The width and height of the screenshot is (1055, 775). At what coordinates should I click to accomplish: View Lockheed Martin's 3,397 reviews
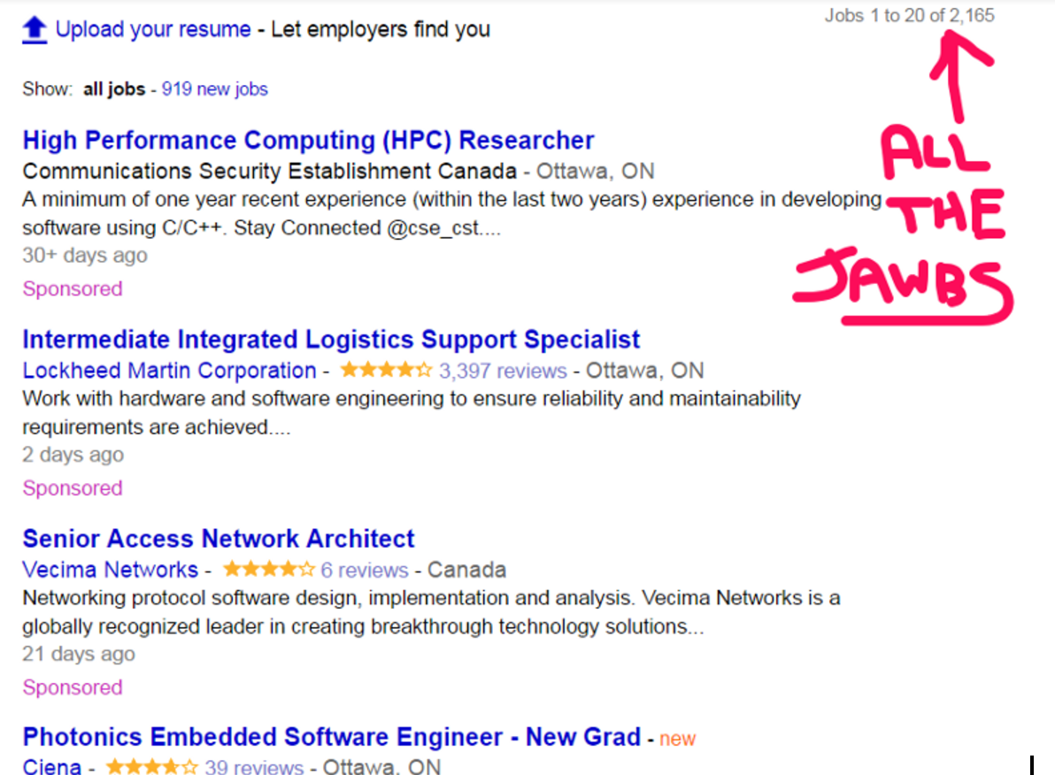point(503,371)
